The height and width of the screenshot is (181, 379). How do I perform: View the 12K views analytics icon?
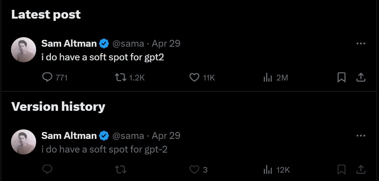268,170
